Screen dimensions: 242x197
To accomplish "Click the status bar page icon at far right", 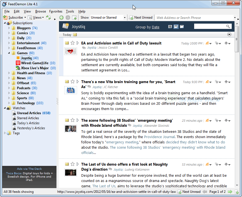I will point(237,192).
